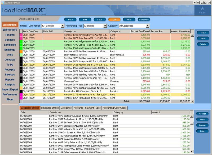Click the light green color code of the Snow removal services row
This screenshot has height=155, width=212.
tap(21, 55)
